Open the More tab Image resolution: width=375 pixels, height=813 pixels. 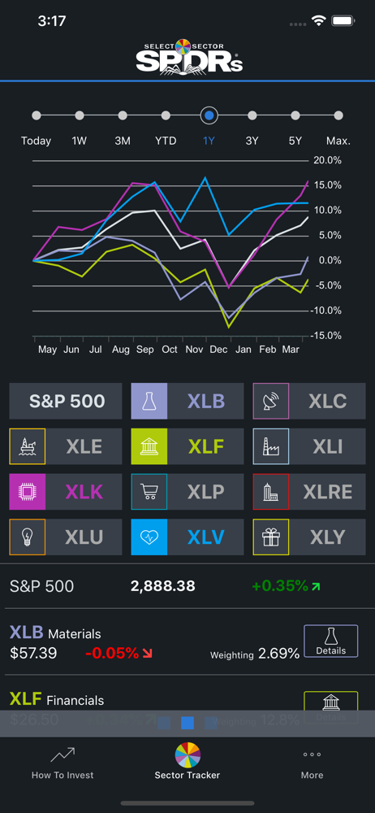click(312, 763)
